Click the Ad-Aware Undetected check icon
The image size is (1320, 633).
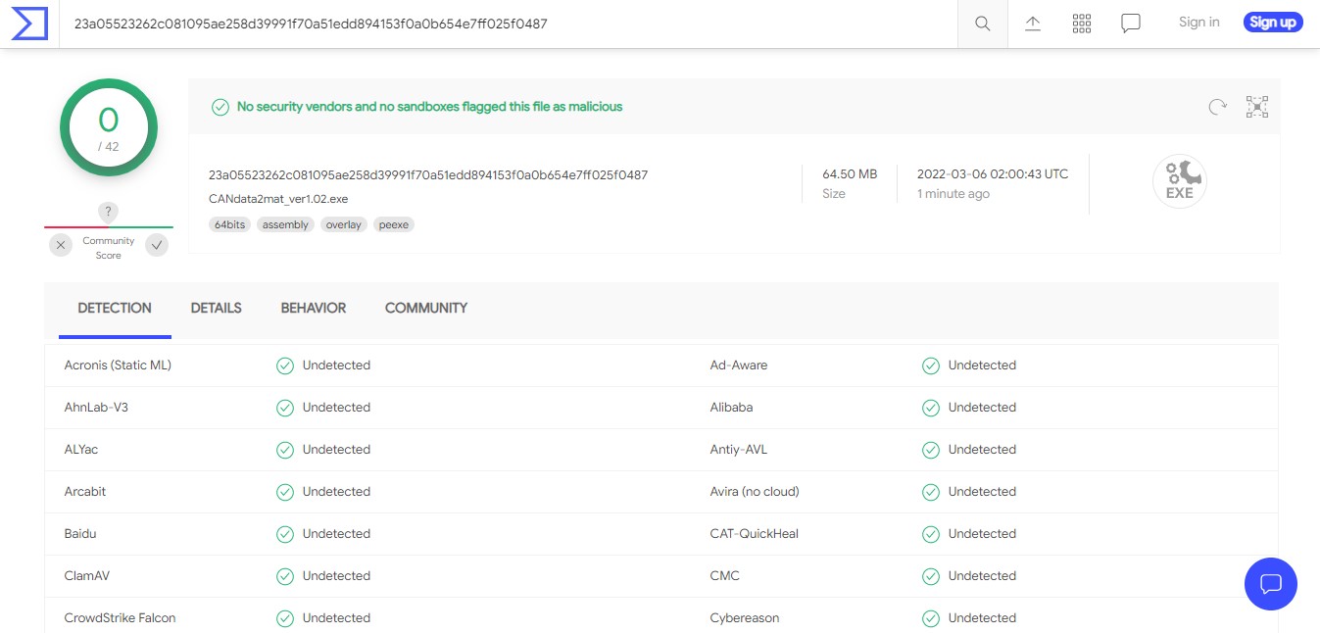pos(931,365)
